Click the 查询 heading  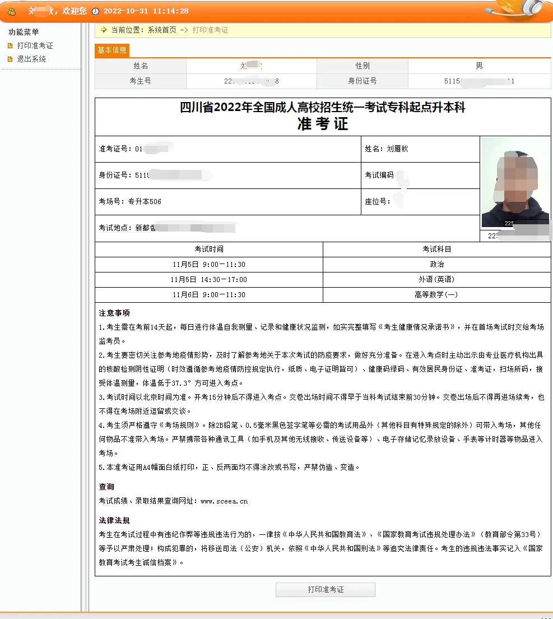point(106,487)
